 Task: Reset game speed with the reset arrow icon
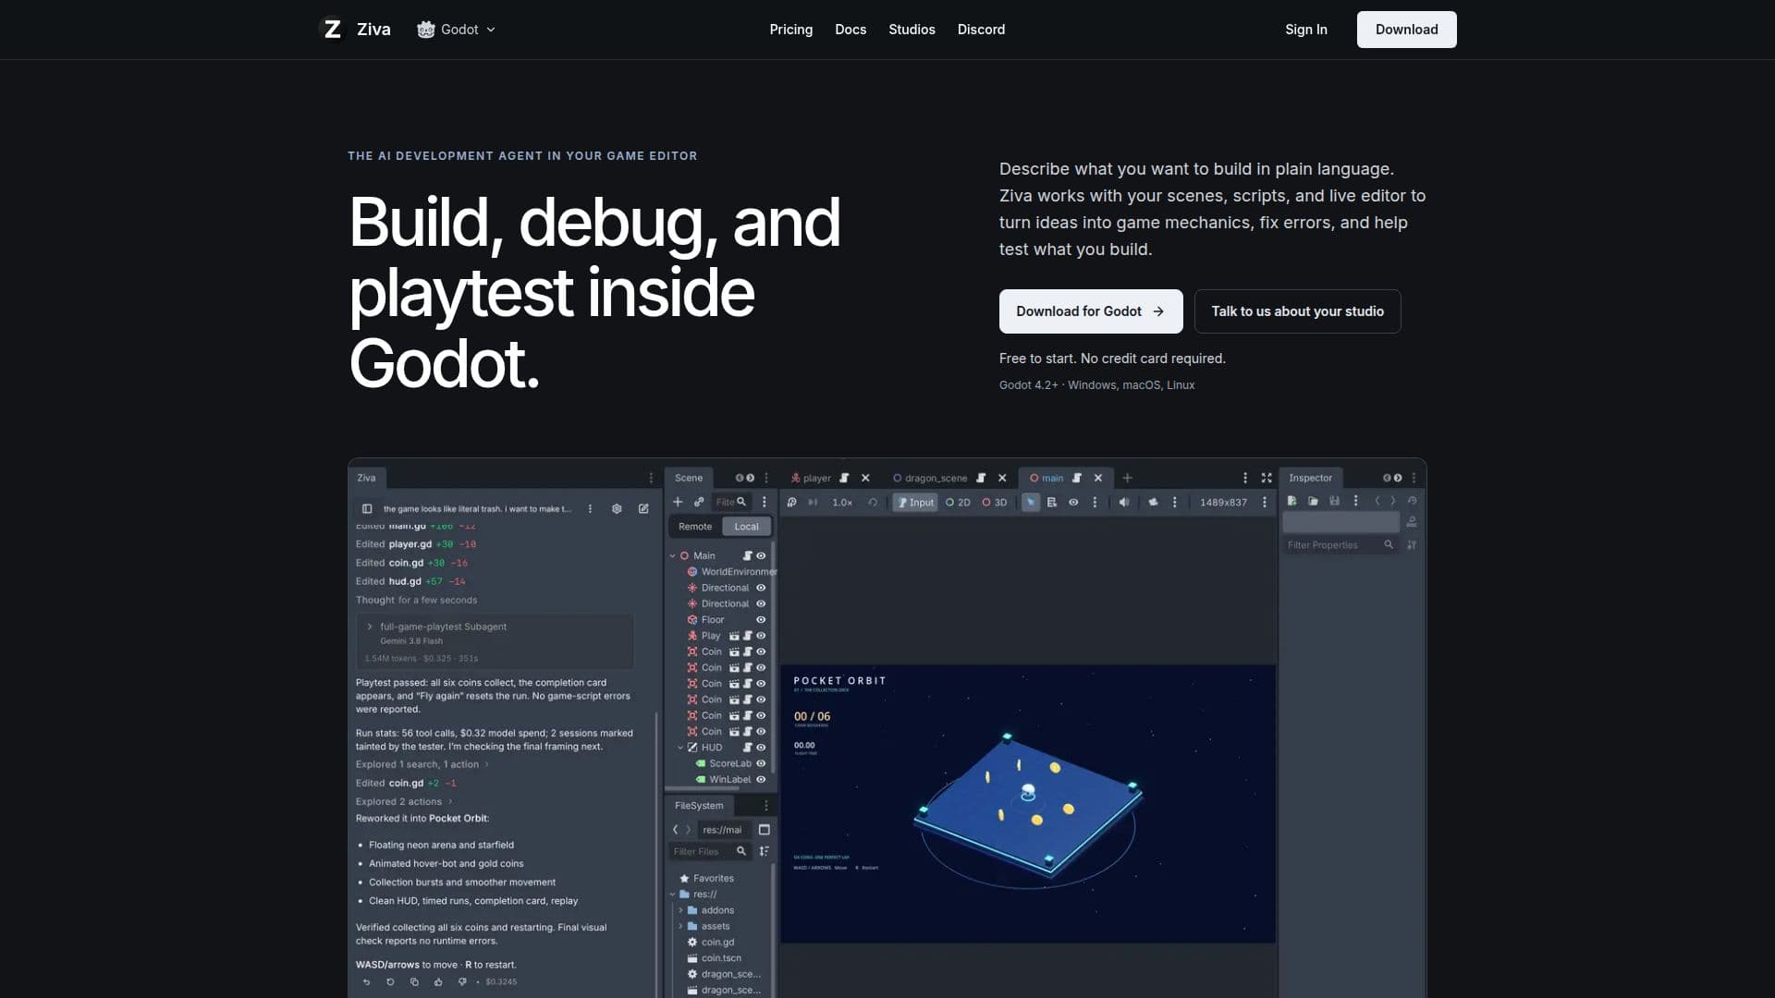[872, 502]
